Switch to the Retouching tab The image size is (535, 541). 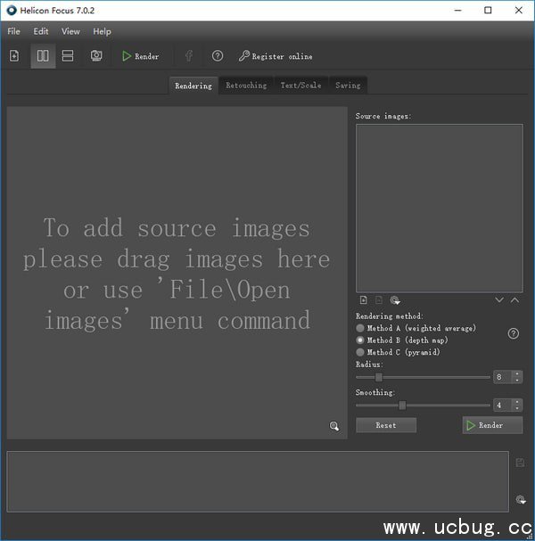click(x=246, y=86)
